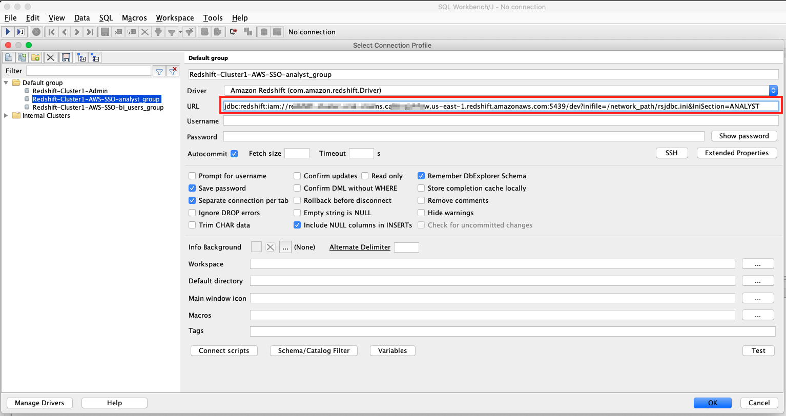Enable Hide warnings checkbox
Viewport: 786px width, 416px height.
coord(421,213)
